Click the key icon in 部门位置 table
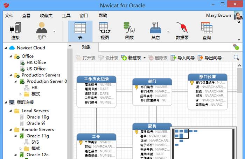This screenshot has width=245, height=159. pyautogui.click(x=192, y=83)
